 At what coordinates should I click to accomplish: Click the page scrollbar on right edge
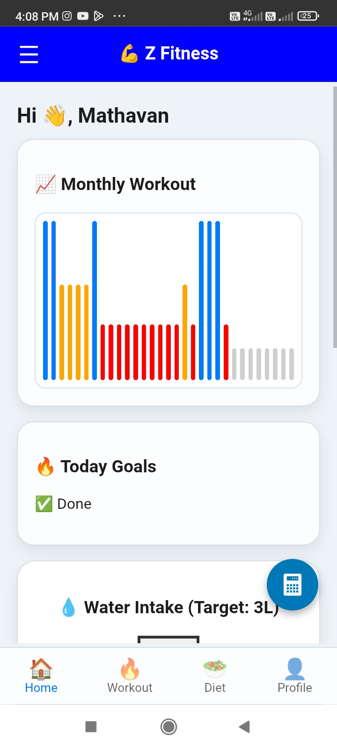pyautogui.click(x=335, y=217)
